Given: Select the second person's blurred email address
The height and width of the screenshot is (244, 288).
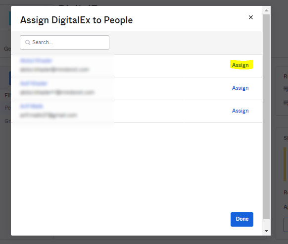Looking at the screenshot, I should (x=57, y=92).
